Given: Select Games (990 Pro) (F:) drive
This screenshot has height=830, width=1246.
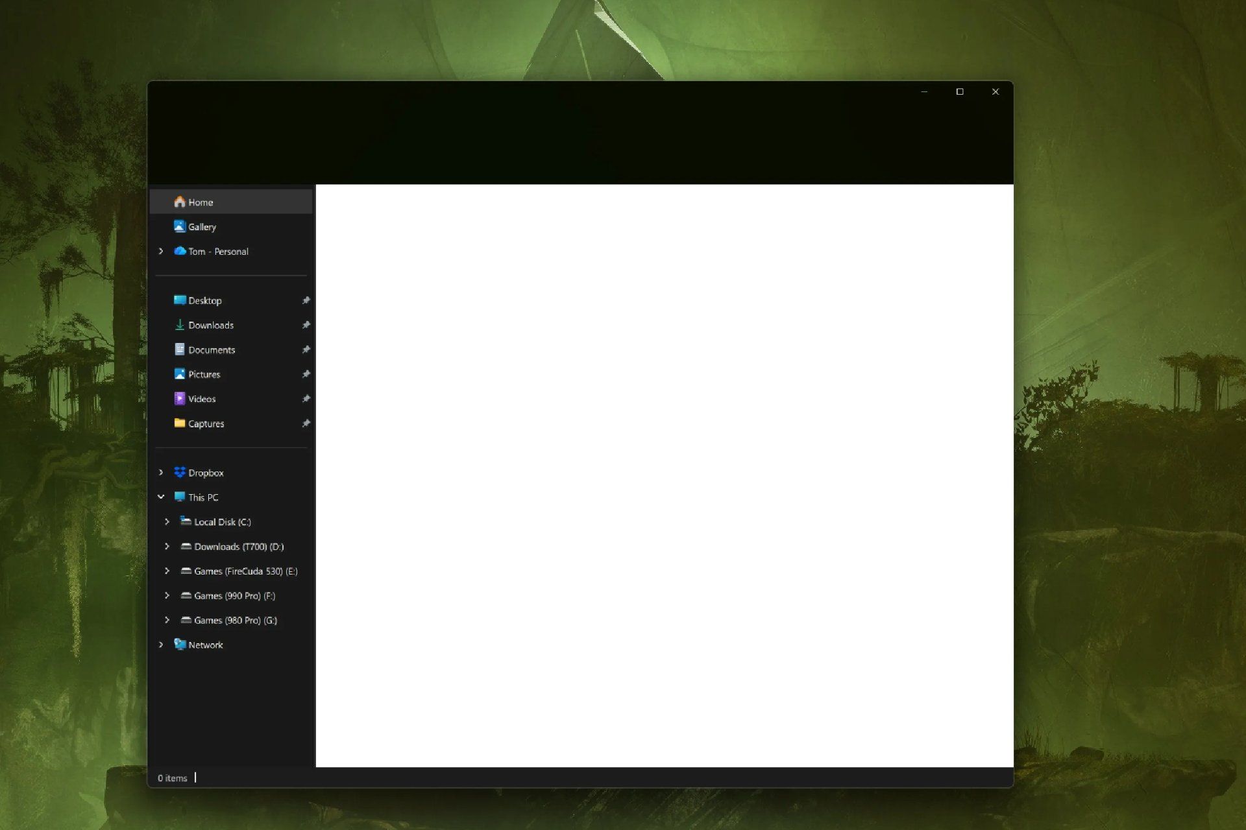Looking at the screenshot, I should [234, 596].
